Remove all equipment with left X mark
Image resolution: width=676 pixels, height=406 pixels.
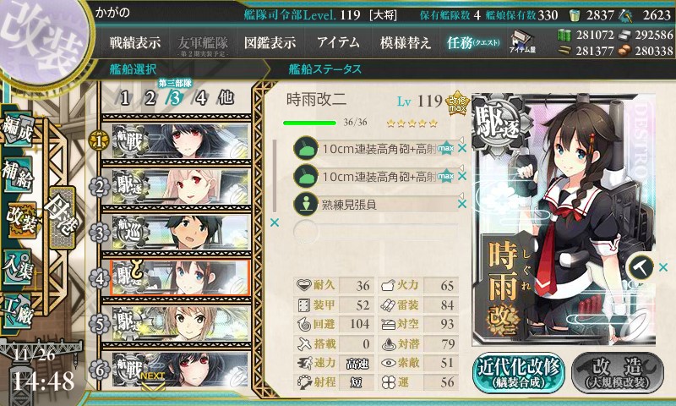pos(274,222)
